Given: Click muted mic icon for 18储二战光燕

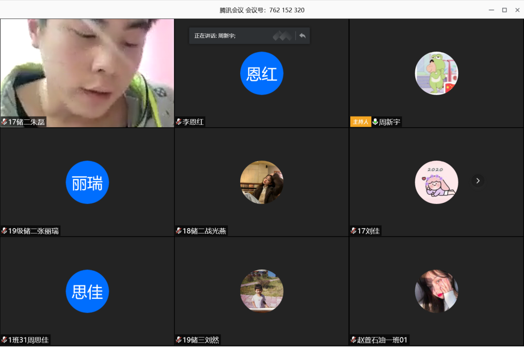Looking at the screenshot, I should coord(179,231).
